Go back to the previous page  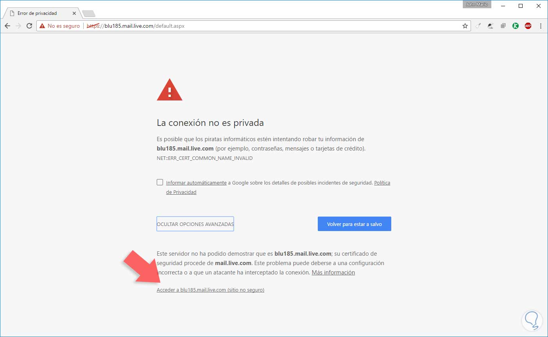coord(7,26)
